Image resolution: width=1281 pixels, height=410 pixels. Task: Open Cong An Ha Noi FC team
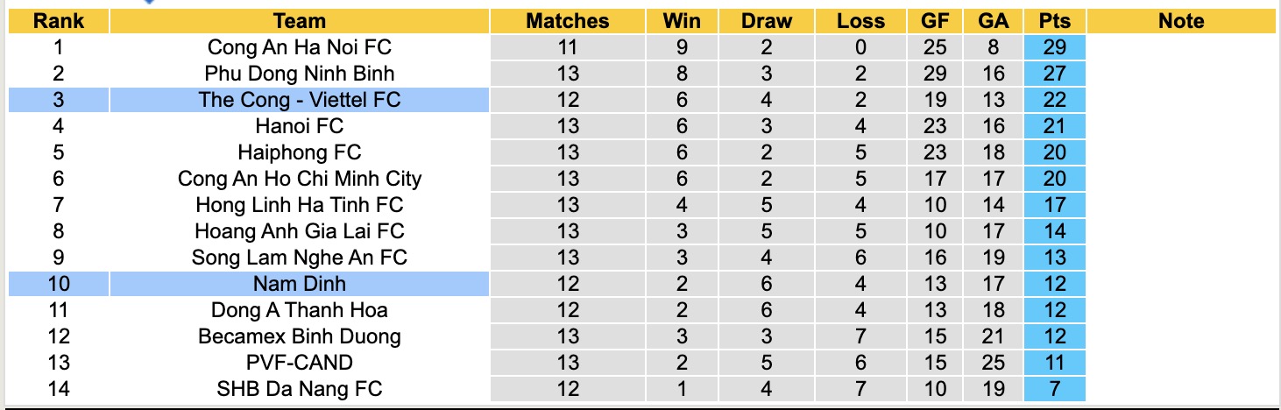pyautogui.click(x=300, y=47)
